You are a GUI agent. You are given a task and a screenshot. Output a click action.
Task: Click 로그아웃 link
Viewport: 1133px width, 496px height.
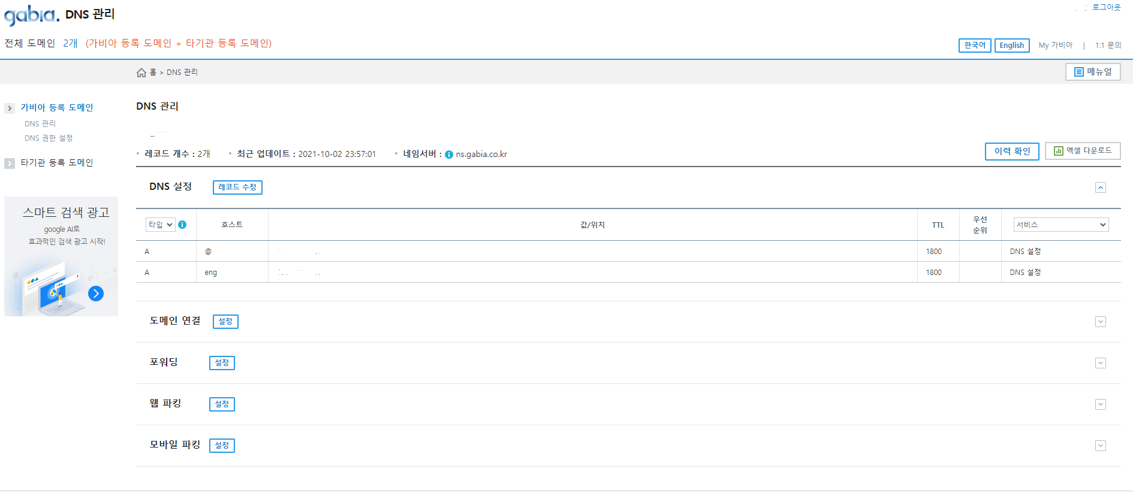(x=1106, y=8)
